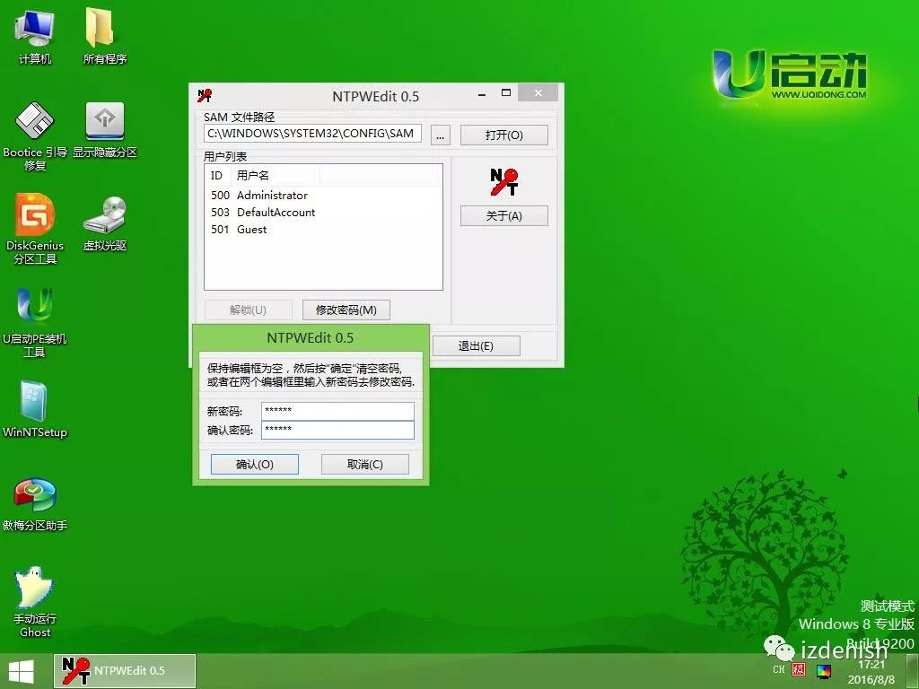
Task: Open the 关于(A) about dialog
Action: [503, 215]
